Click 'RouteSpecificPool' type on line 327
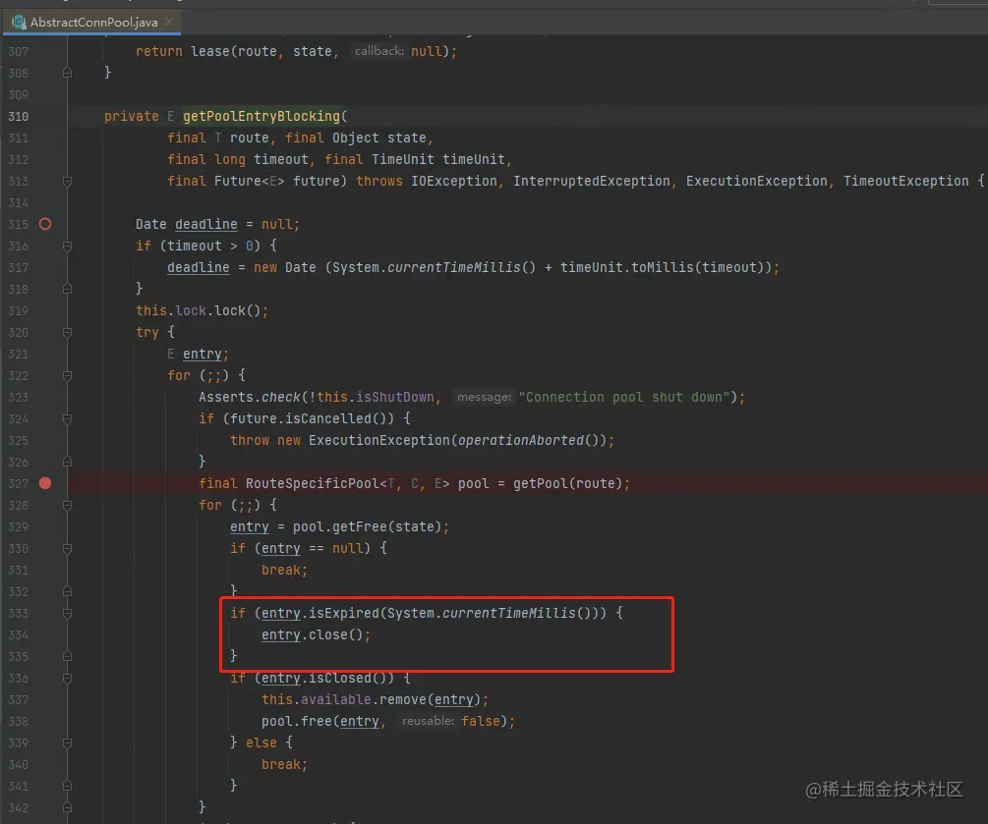 point(313,483)
